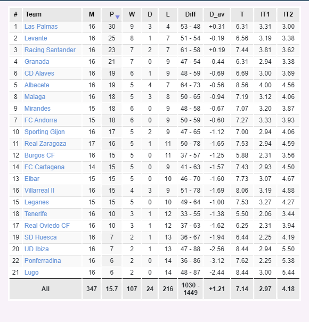The height and width of the screenshot is (322, 309).
Task: Sort by the IT1 column header
Action: tap(265, 14)
